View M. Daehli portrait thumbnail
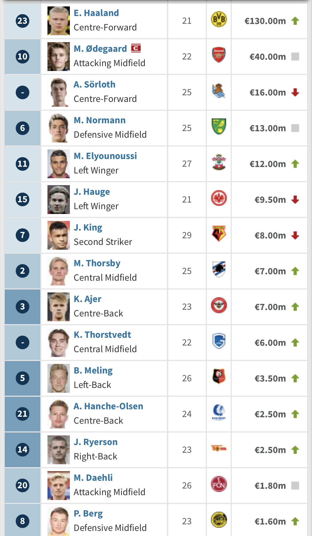Viewport: 312px width, 536px height. 59,486
